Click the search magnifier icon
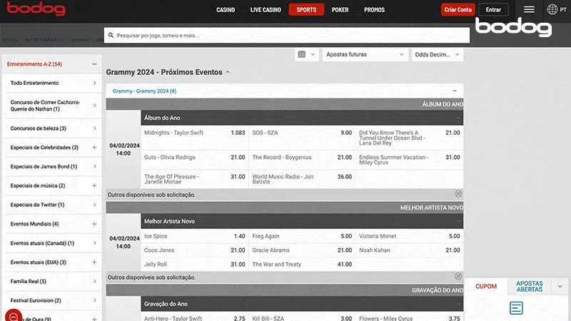This screenshot has height=321, width=571. pyautogui.click(x=111, y=34)
